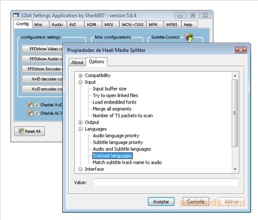Switch to the About tab in Haali properties
Viewport: 258px width, 220px height.
tap(78, 62)
